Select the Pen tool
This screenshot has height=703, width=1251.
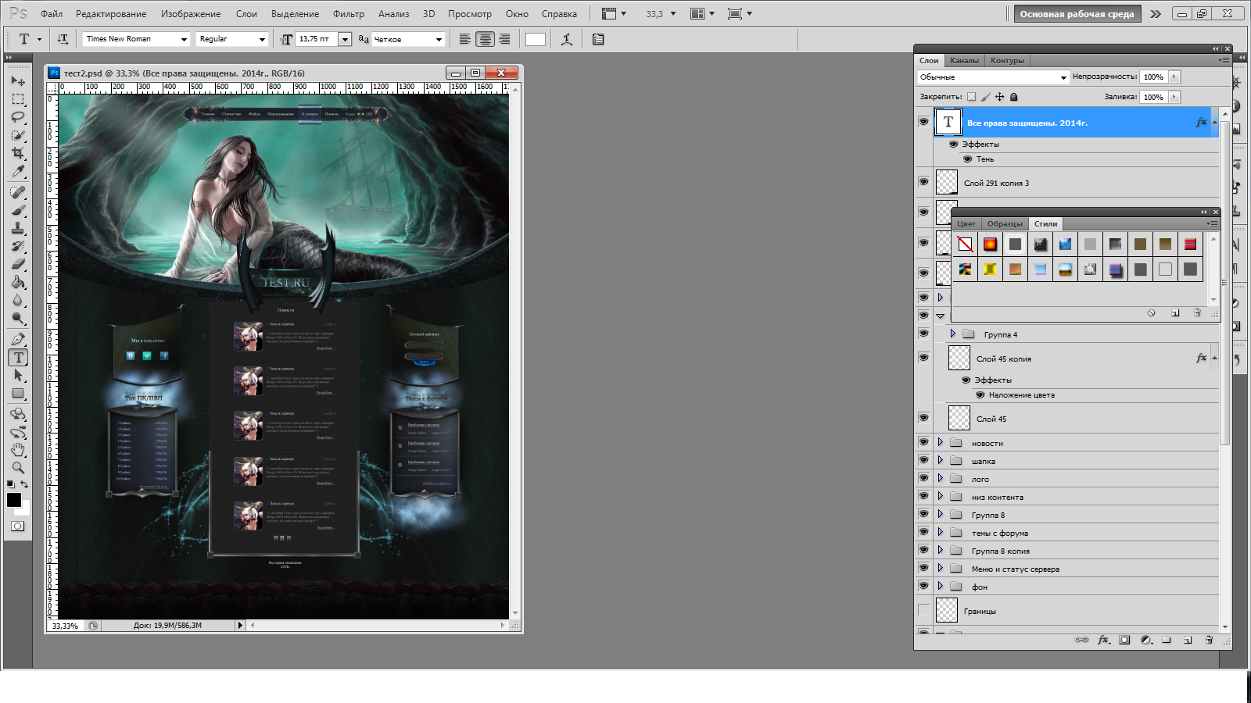point(18,339)
